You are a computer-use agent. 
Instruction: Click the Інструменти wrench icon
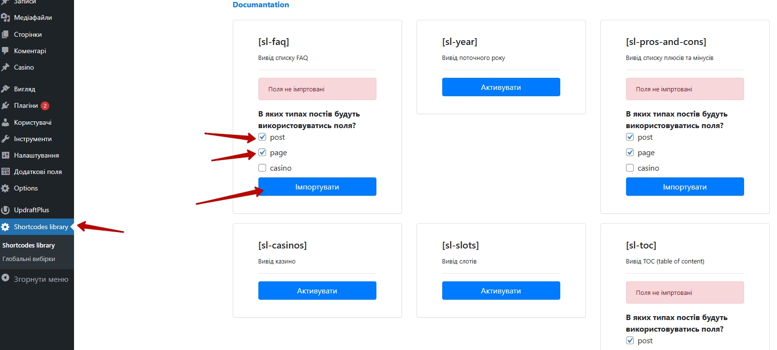tap(5, 139)
